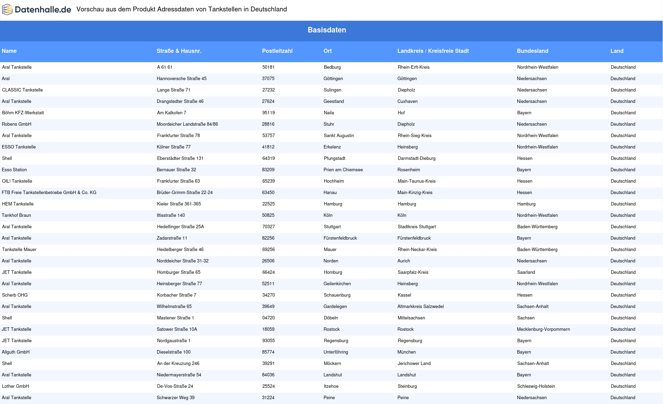Click address Am Kalkofen 7
This screenshot has width=663, height=404.
coord(172,113)
